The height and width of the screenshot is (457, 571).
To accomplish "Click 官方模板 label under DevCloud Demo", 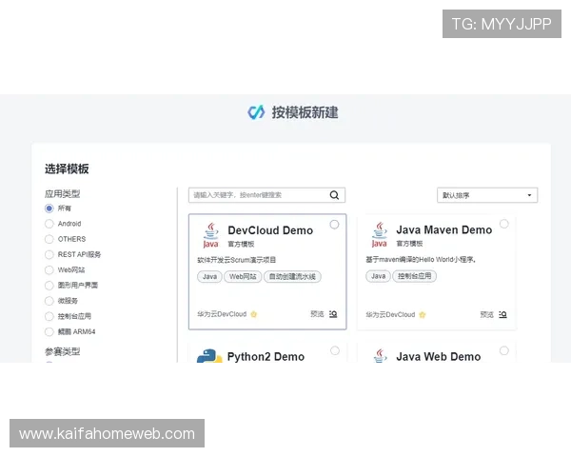I will click(x=241, y=244).
